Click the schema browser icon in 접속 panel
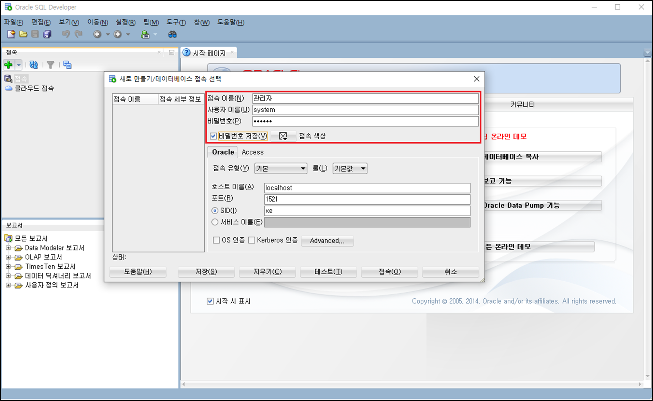This screenshot has height=401, width=653. (x=67, y=65)
